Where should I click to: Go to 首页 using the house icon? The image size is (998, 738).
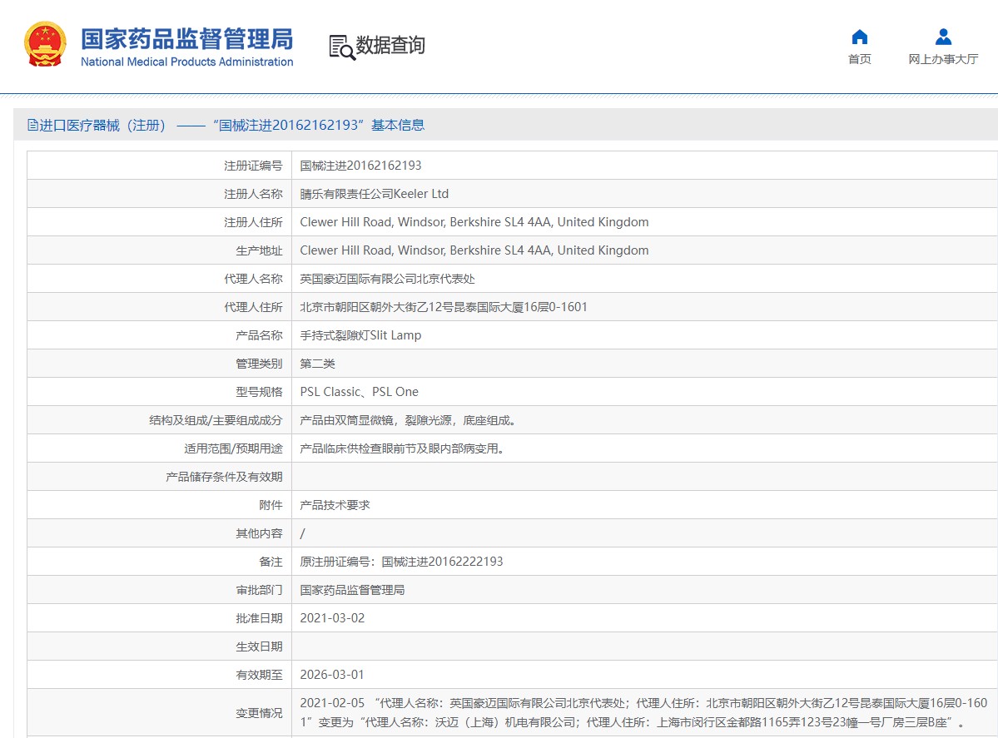pos(859,37)
